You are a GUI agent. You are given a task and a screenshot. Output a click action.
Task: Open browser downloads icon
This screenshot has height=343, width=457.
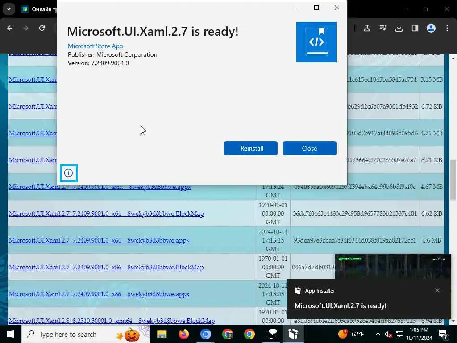(399, 28)
